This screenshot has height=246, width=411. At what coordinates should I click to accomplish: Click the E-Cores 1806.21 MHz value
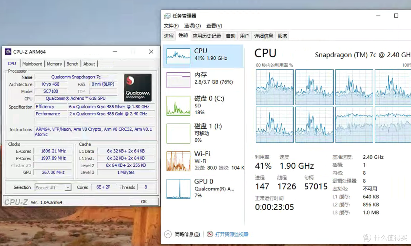coord(53,151)
